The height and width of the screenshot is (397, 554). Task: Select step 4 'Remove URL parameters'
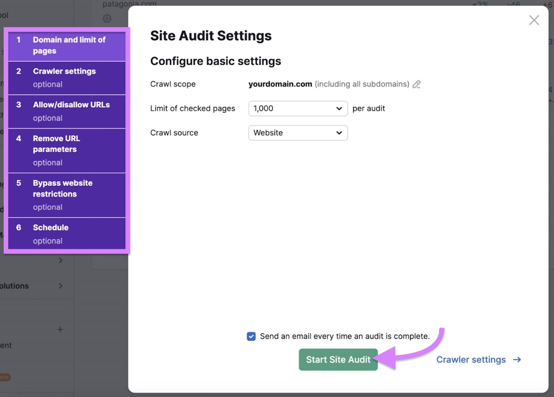tap(66, 150)
